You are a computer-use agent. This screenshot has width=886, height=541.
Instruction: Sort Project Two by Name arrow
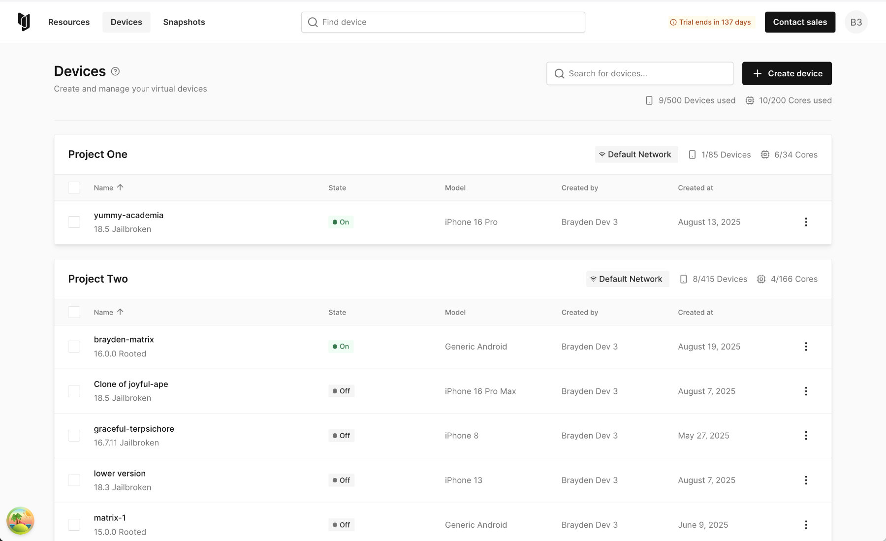(120, 312)
